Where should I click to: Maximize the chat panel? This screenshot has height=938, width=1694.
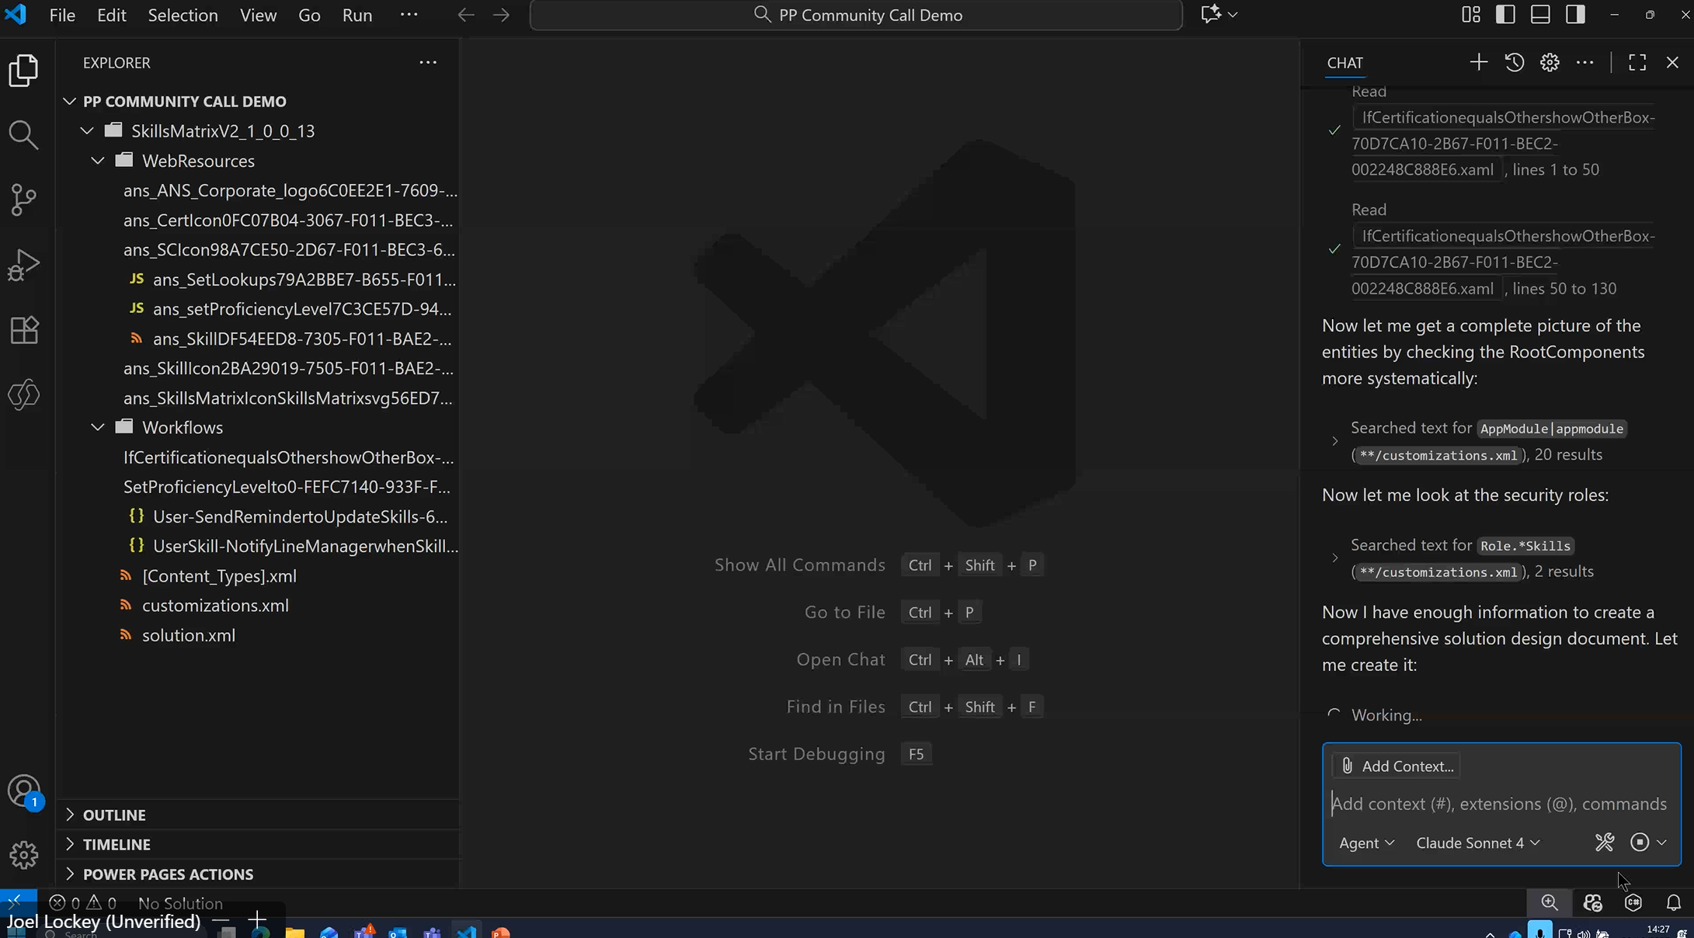1637,63
